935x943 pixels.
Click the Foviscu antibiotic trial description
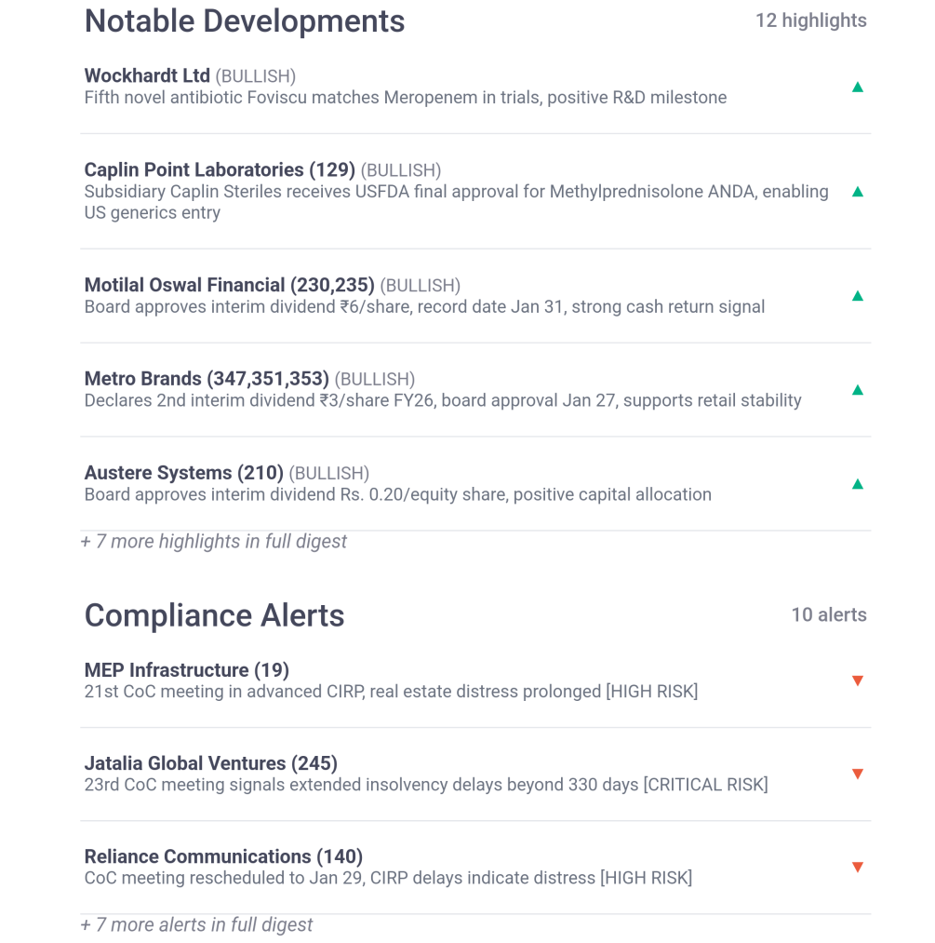click(406, 98)
